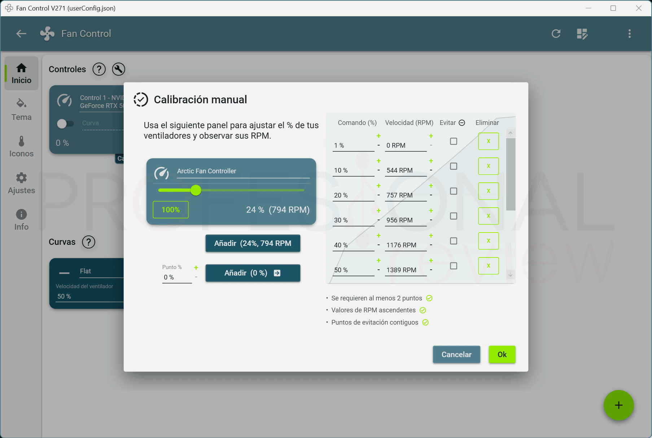
Task: Increase the 1176 RPM speed value
Action: click(x=431, y=235)
